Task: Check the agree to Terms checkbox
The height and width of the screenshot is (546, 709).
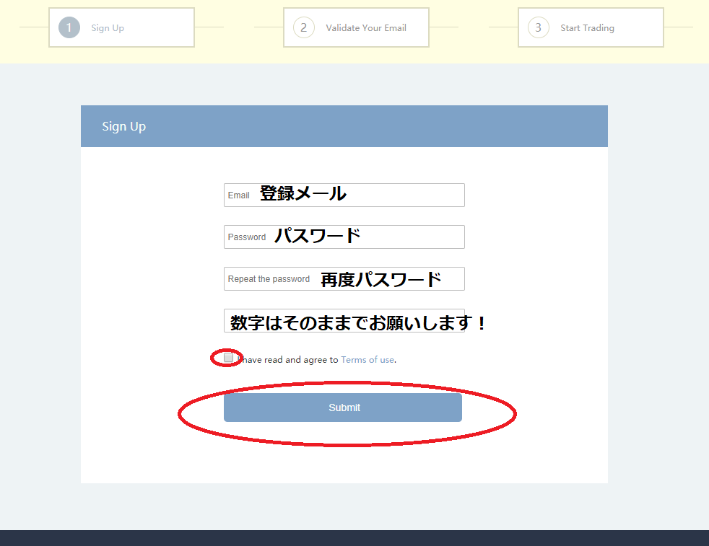Action: pyautogui.click(x=228, y=358)
